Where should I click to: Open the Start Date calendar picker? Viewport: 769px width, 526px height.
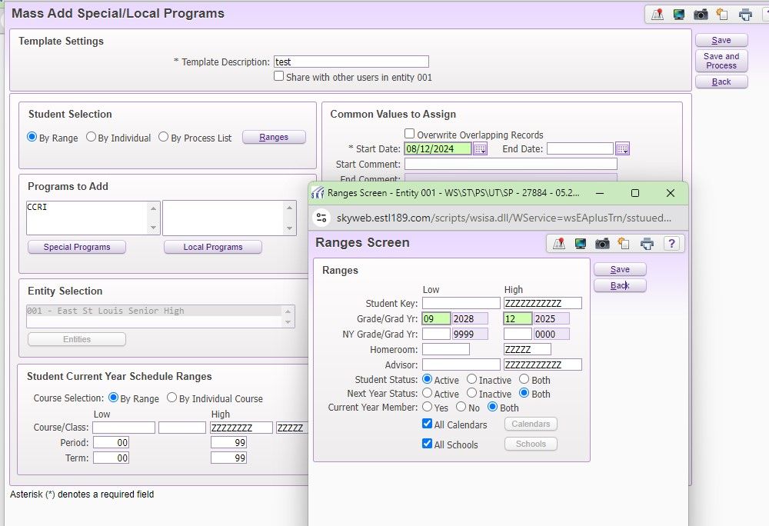click(x=480, y=149)
